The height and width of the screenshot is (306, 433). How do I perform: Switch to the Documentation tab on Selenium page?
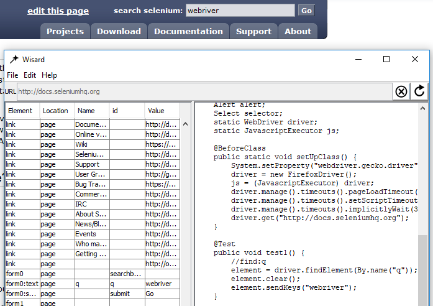pos(188,31)
